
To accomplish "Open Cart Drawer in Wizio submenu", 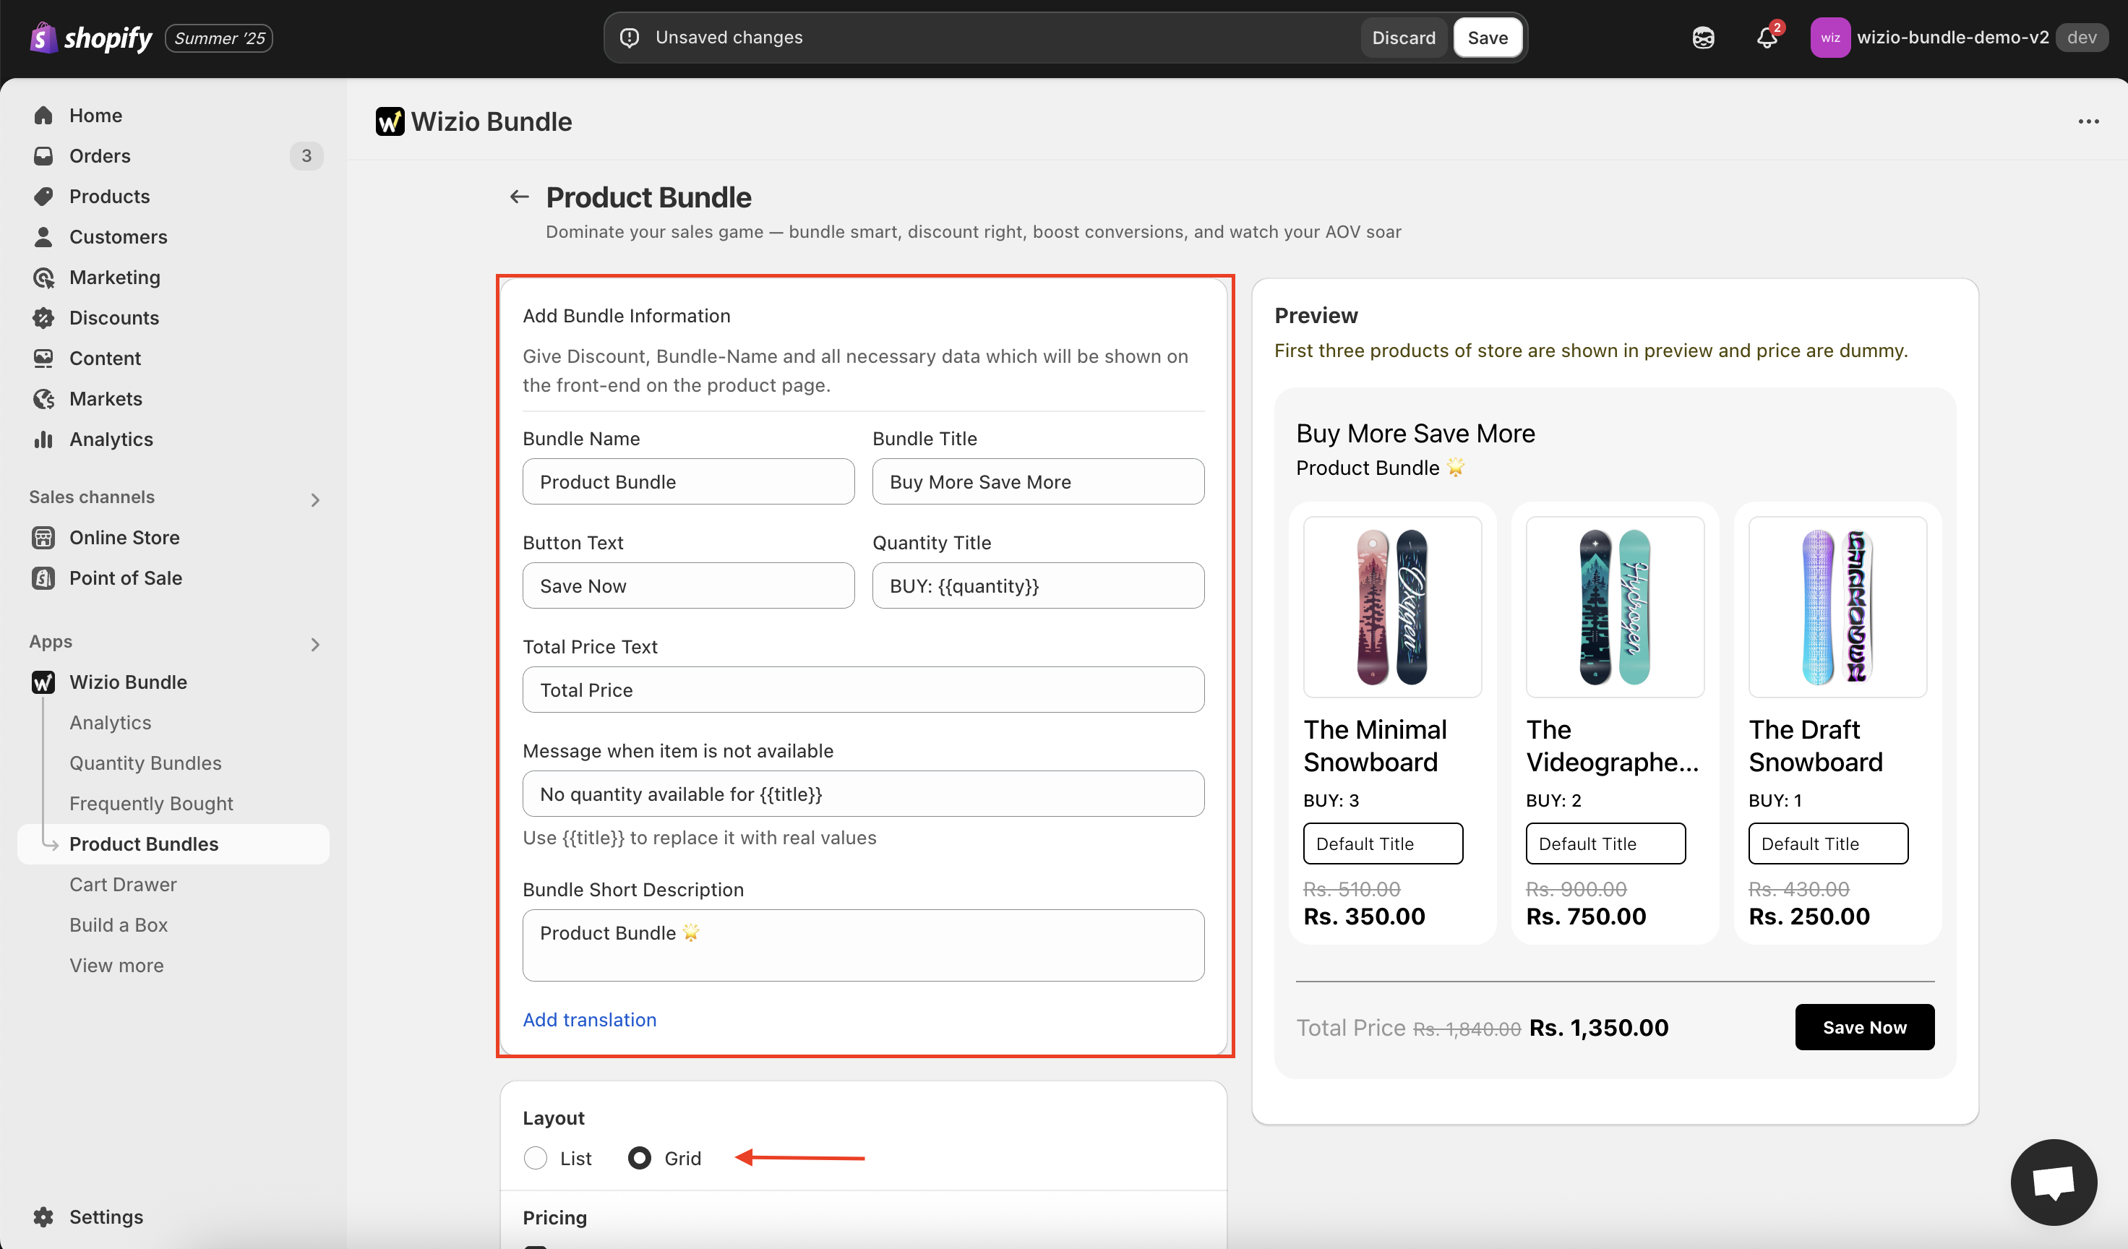I will click(124, 884).
